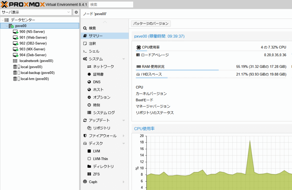The height and width of the screenshot is (190, 292).
Task: Click the / HDスペース progress bar
Action: 211,78
